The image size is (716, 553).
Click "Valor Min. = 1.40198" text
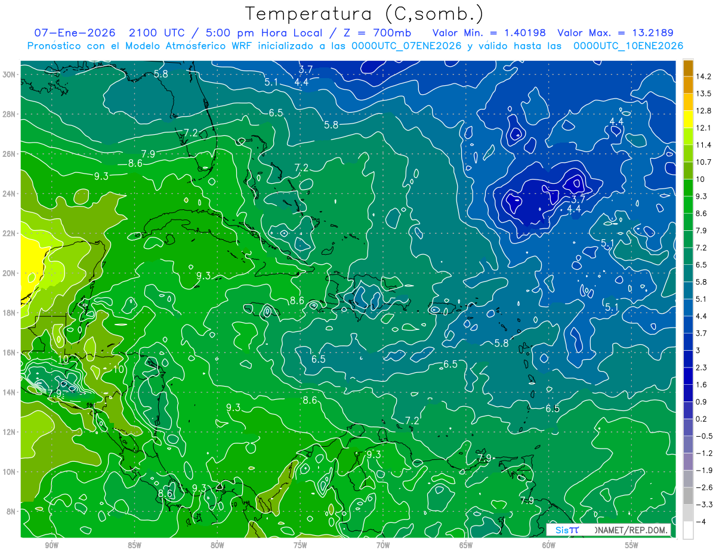point(489,33)
